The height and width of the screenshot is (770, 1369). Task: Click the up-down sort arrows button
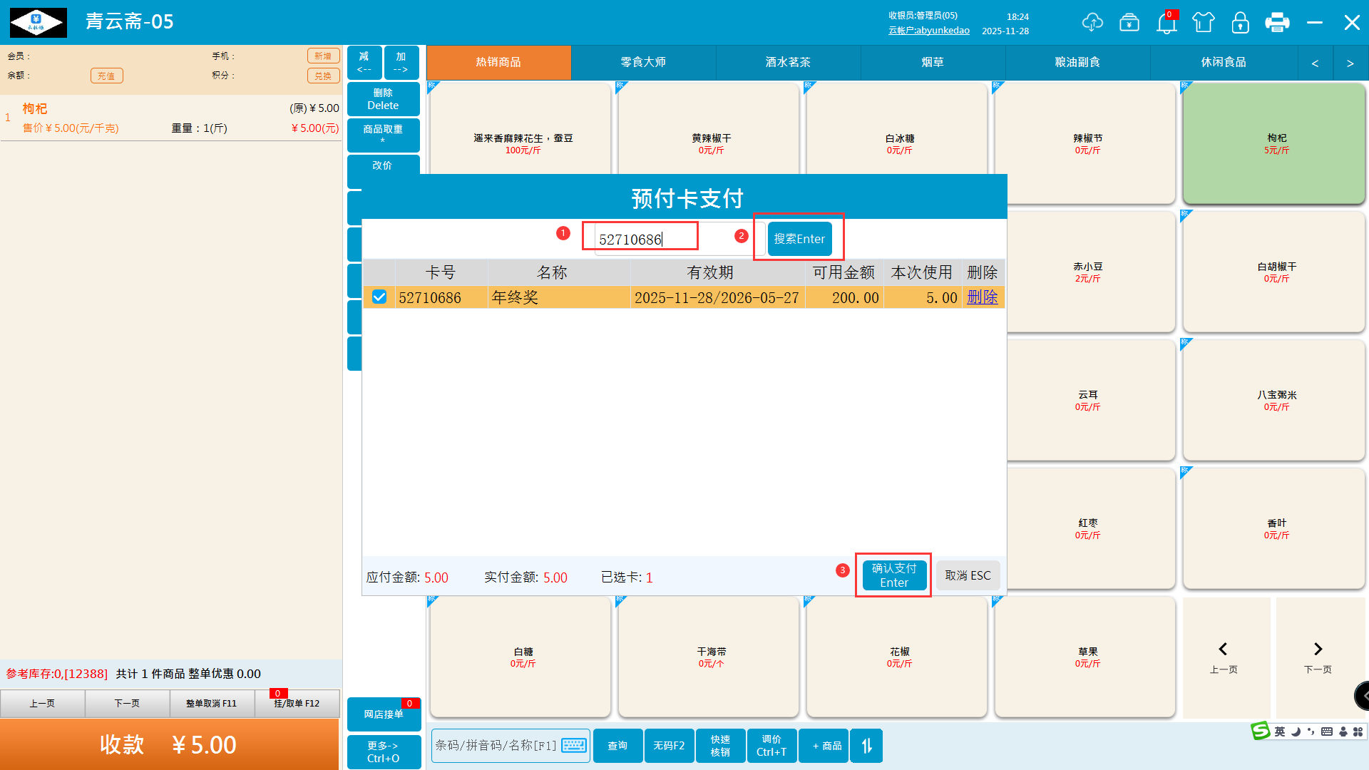[x=866, y=746]
